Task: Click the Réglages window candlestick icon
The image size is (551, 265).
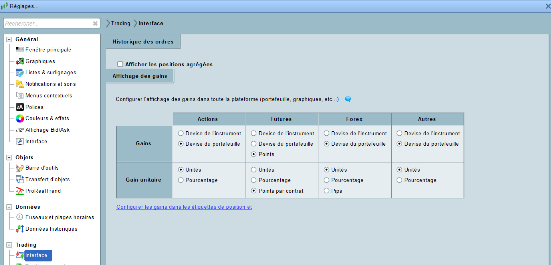Action: 4,6
